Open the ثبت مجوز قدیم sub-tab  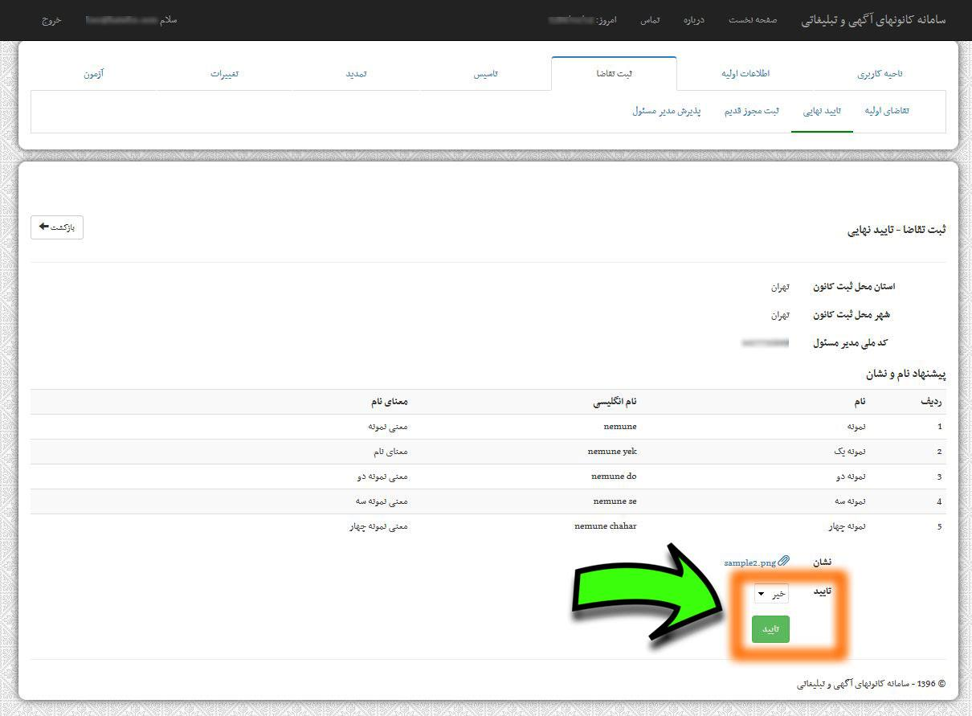point(752,111)
